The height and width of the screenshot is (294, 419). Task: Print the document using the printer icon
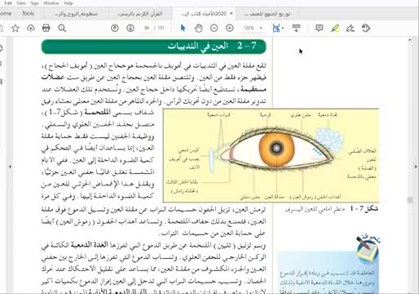[x=46, y=28]
